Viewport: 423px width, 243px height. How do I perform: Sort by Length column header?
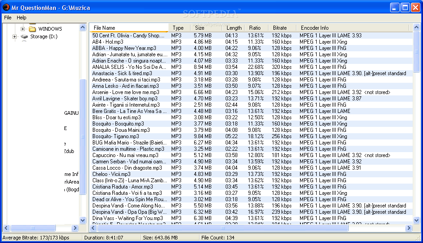pyautogui.click(x=233, y=28)
